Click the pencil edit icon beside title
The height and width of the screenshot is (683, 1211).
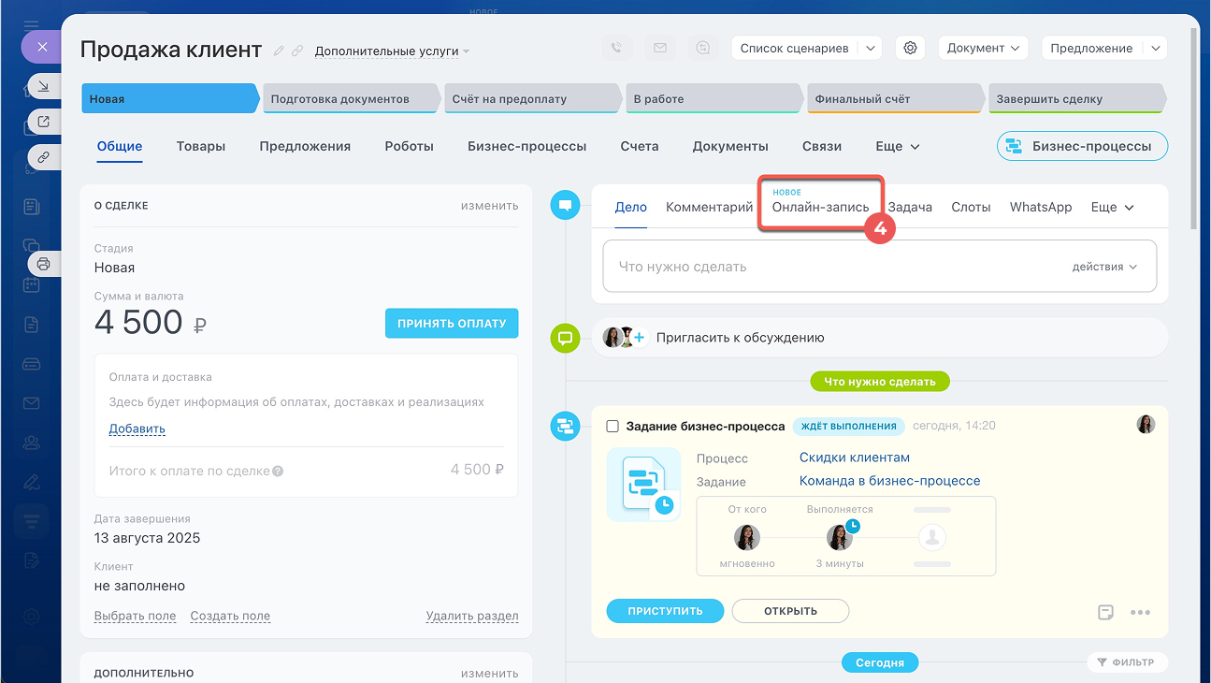click(x=279, y=51)
